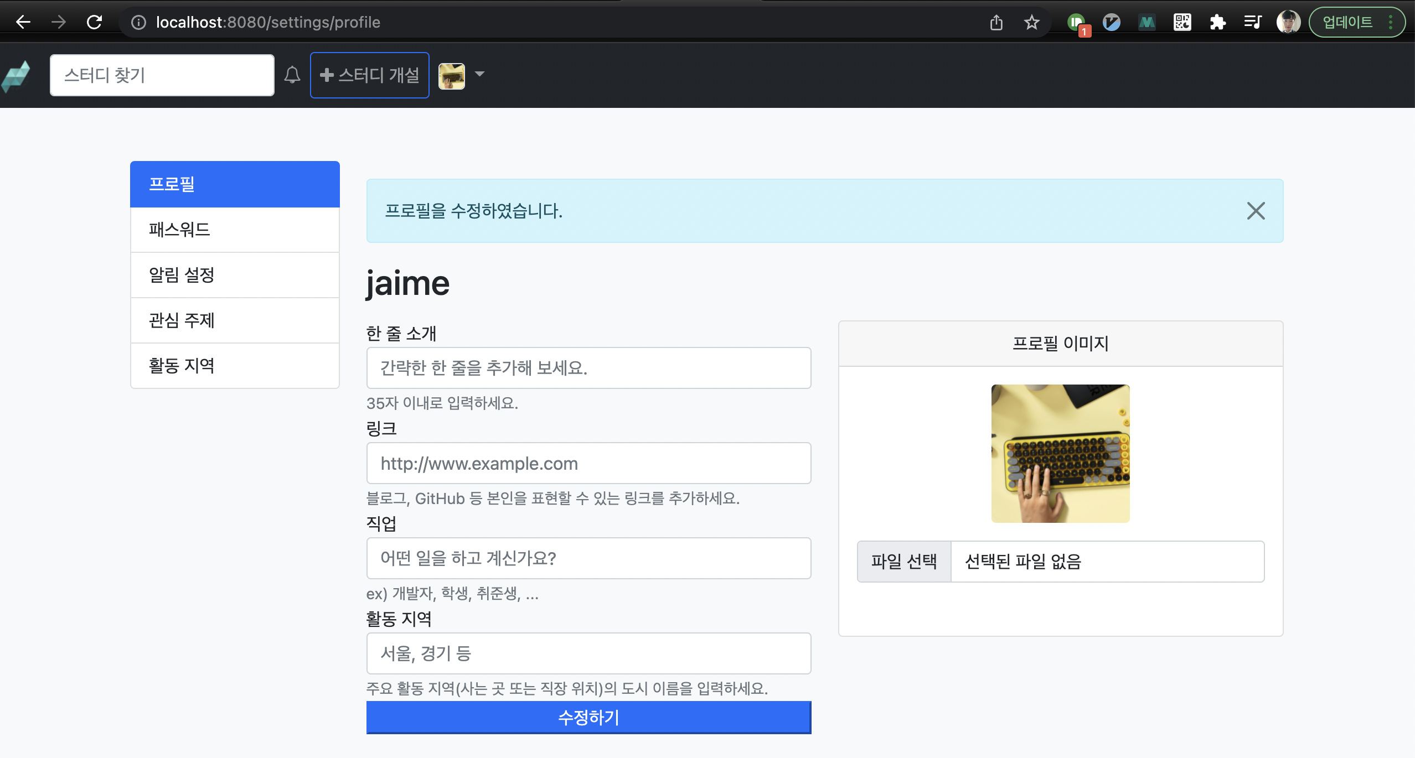Click the site logo in navbar
This screenshot has height=758, width=1415.
(17, 76)
